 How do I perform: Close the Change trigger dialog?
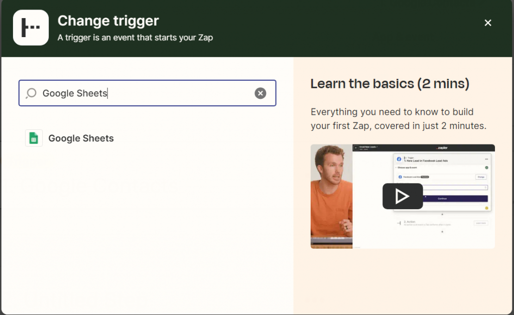coord(487,23)
